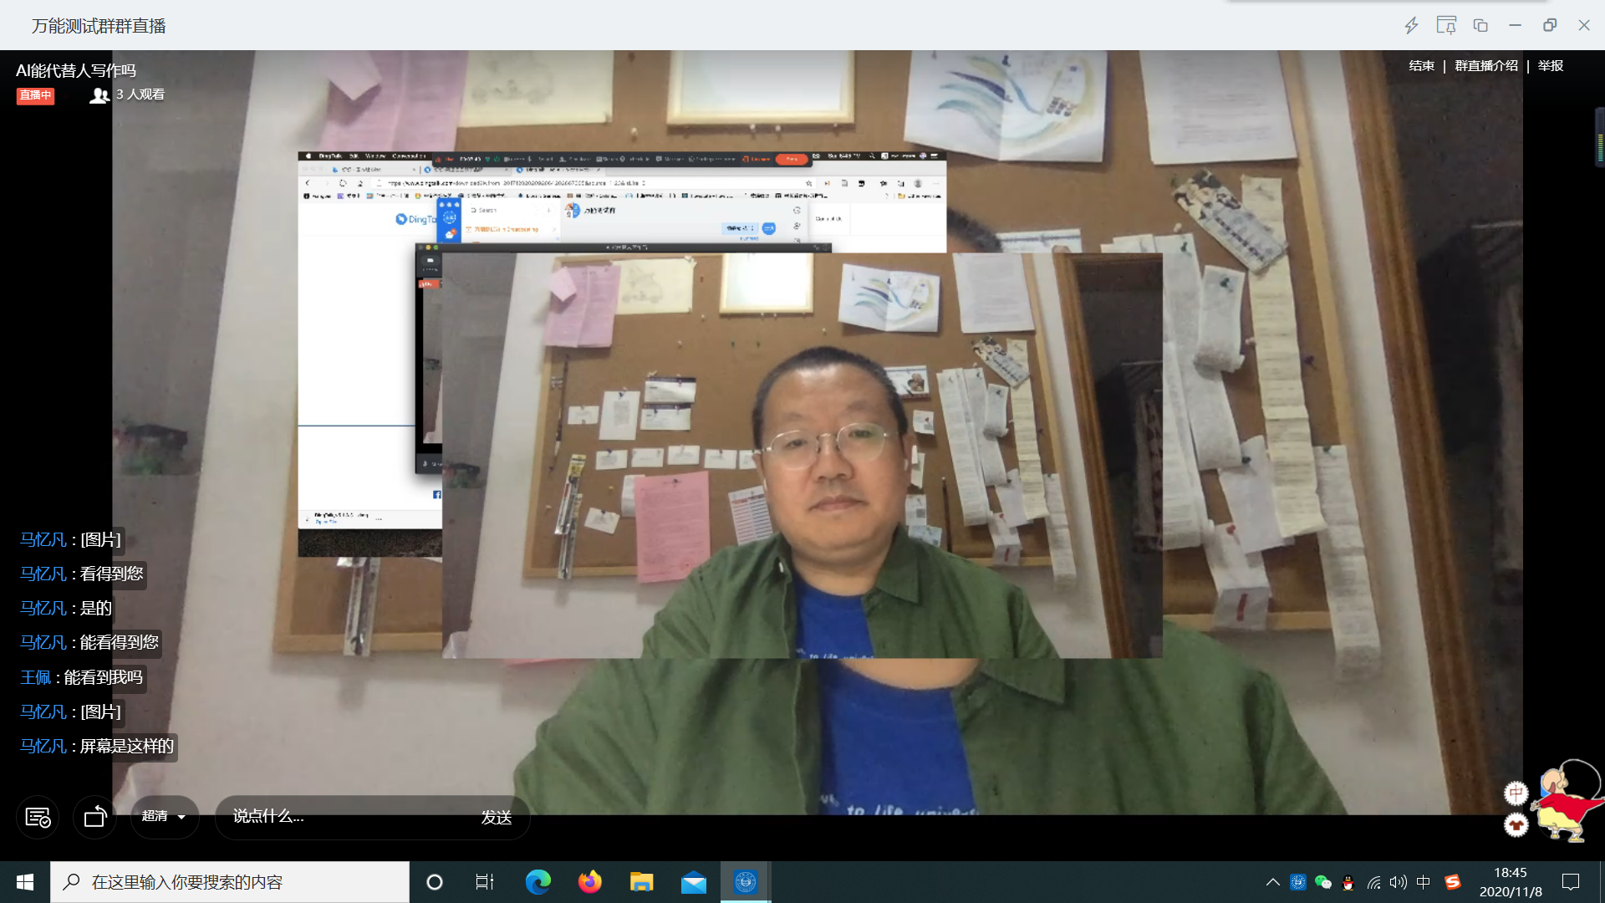Open WeChat from the system tray

click(1323, 882)
